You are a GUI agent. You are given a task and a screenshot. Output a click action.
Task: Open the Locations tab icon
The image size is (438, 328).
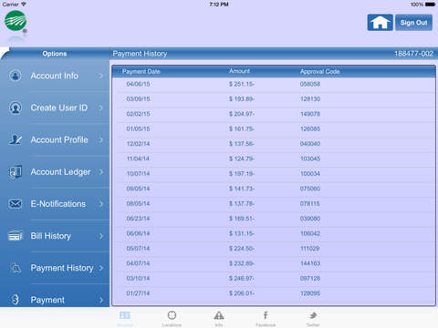pyautogui.click(x=172, y=315)
